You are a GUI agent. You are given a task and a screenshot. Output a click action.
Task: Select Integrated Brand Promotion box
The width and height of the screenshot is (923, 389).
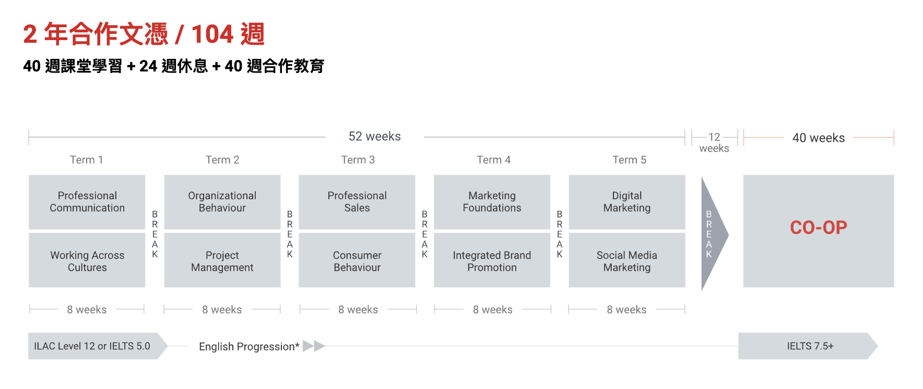(492, 261)
